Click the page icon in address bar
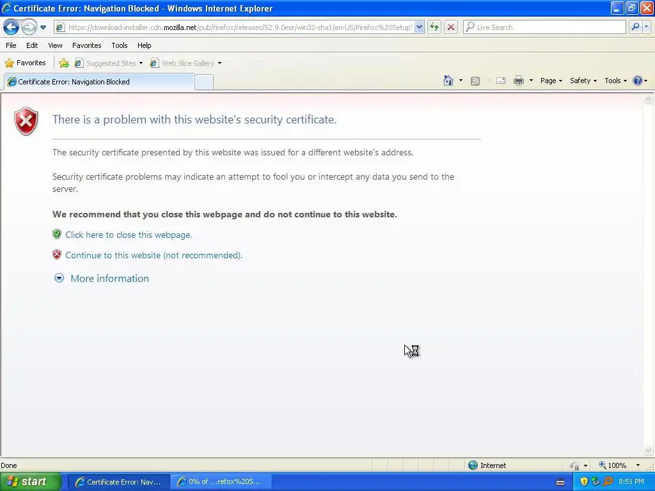Screen dimensions: 655x491 tap(60, 27)
